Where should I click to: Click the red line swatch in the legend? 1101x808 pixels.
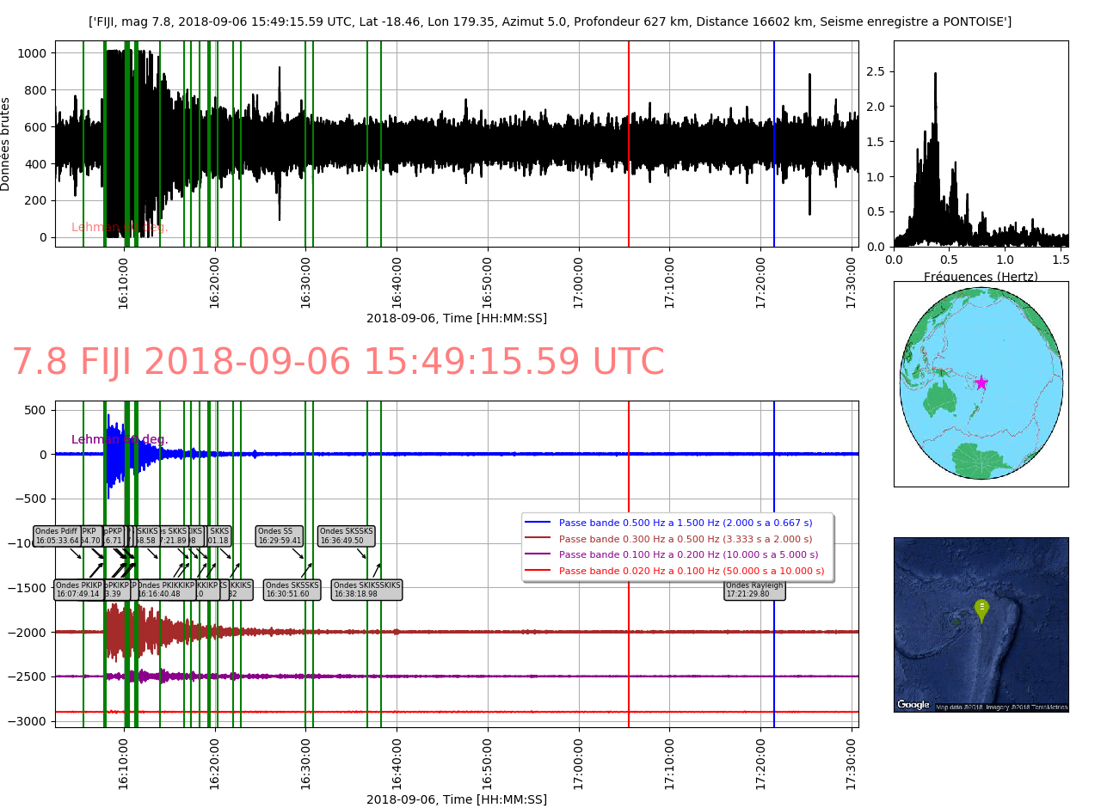coord(538,571)
